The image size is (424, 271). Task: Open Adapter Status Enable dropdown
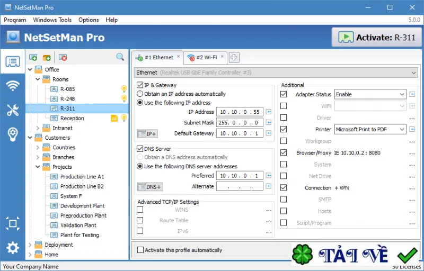click(x=370, y=94)
